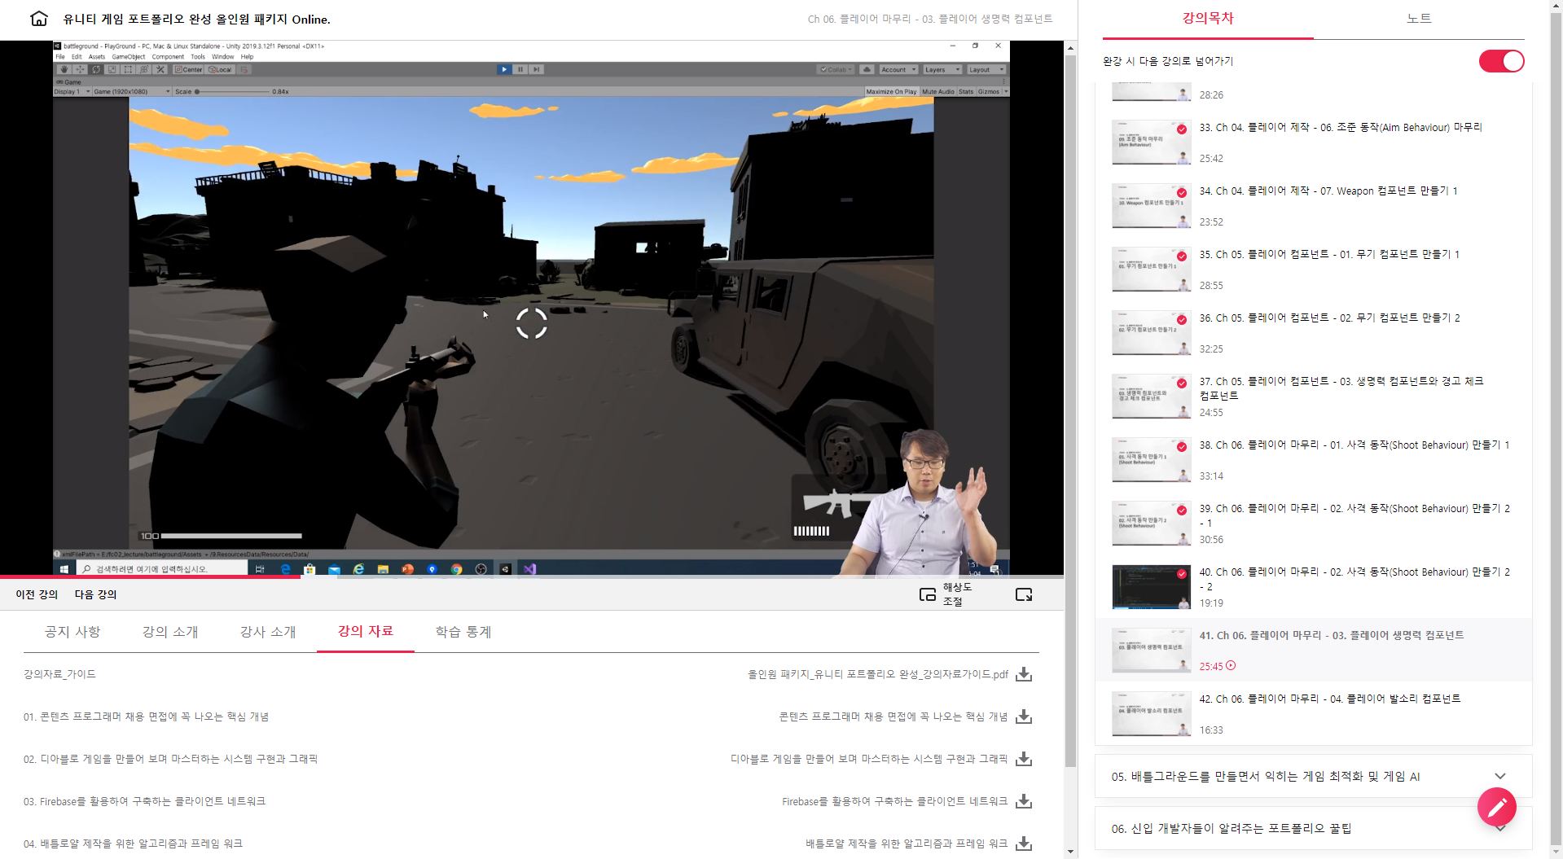Click the Chrome icon in the video taskbar
Viewport: 1563px width, 859px height.
click(x=457, y=569)
